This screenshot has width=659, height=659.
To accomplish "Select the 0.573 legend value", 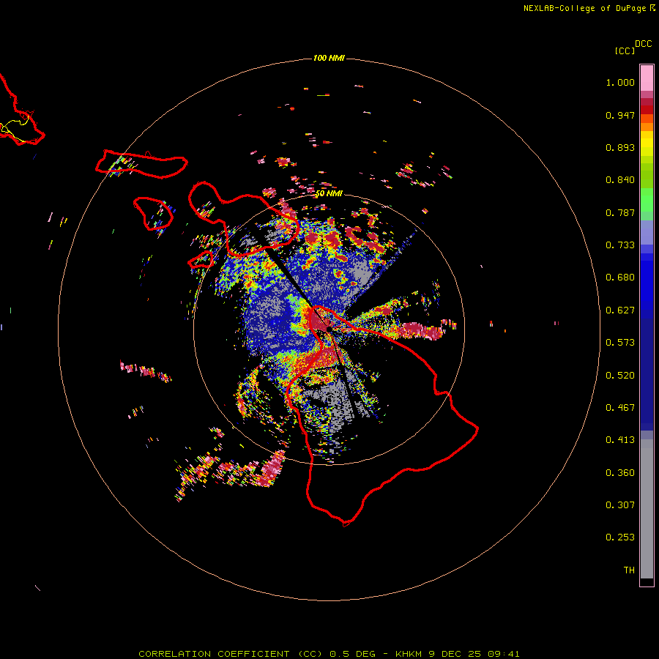I will pyautogui.click(x=620, y=343).
